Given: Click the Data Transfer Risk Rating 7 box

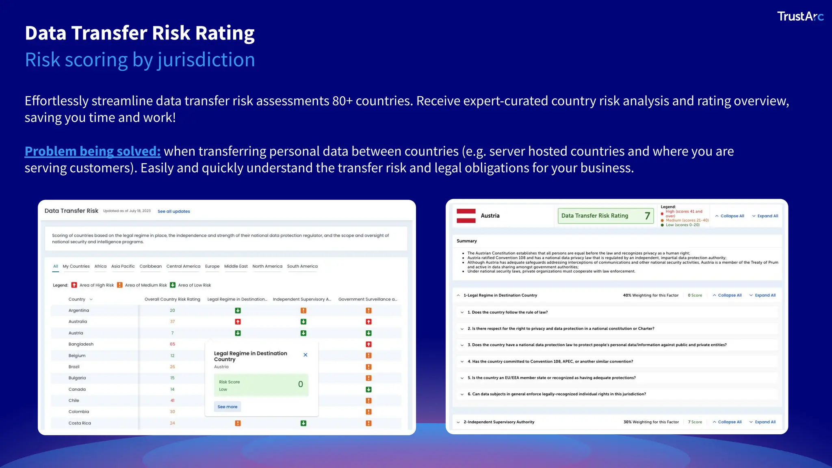Looking at the screenshot, I should coord(605,216).
